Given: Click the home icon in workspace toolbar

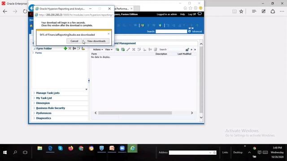Looking at the screenshot, I should 31,26.
